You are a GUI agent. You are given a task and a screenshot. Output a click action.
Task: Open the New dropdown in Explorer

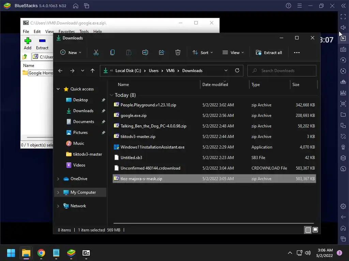[71, 53]
